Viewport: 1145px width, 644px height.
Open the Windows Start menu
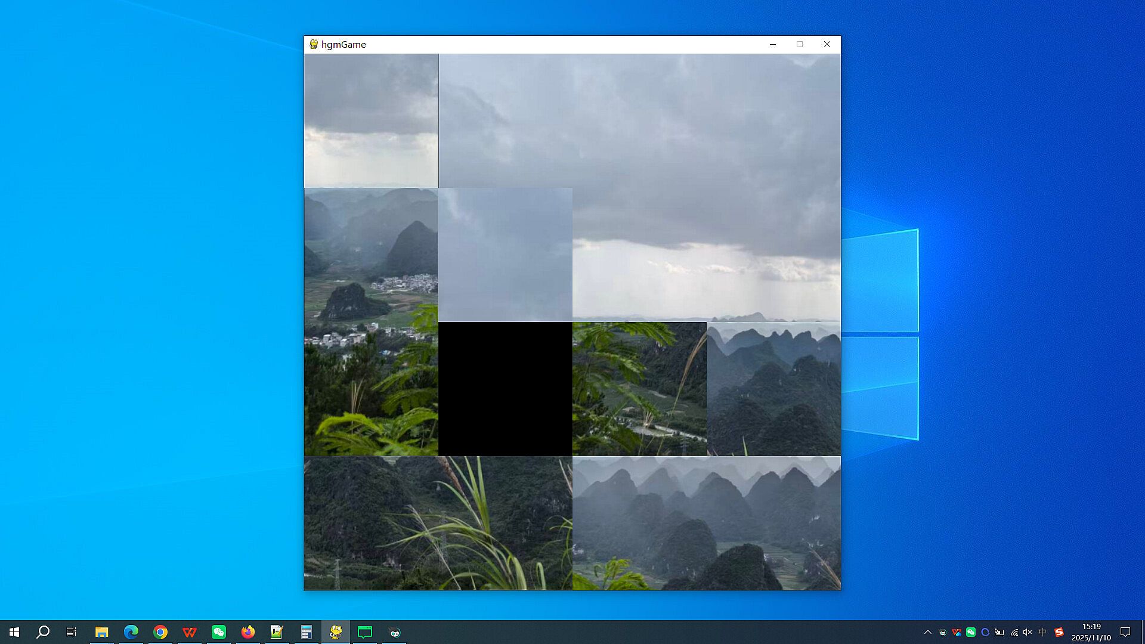coord(14,632)
